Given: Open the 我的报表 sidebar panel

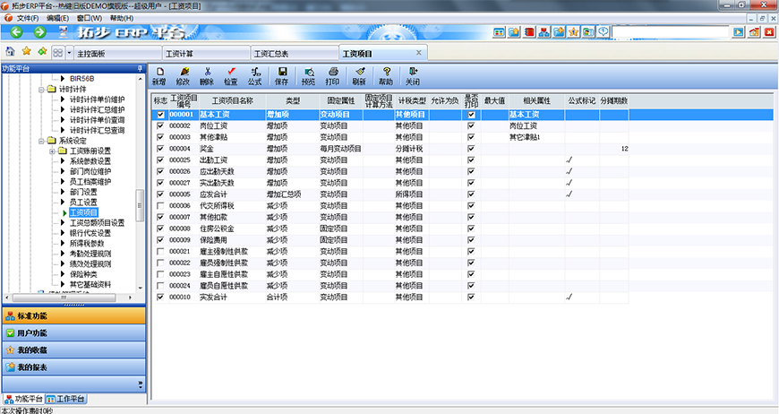Looking at the screenshot, I should click(32, 367).
